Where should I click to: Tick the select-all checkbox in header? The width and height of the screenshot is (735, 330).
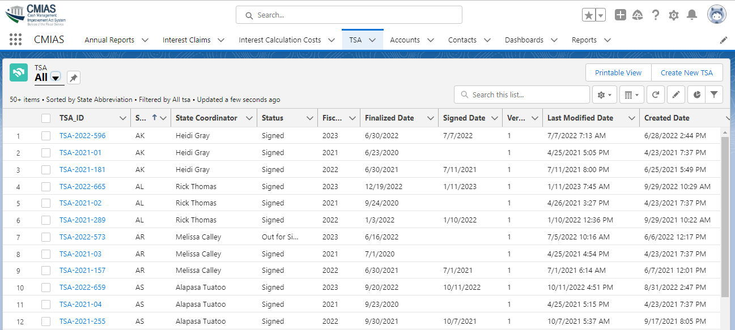tap(46, 118)
